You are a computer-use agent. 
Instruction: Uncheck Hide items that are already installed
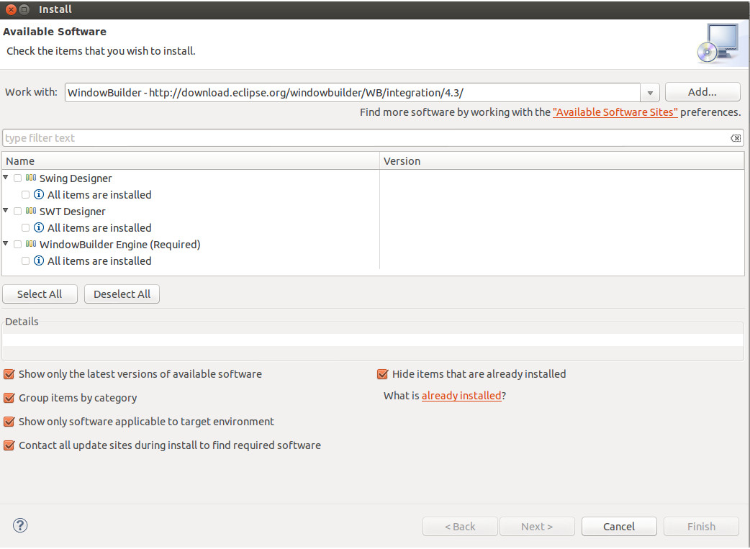[382, 374]
